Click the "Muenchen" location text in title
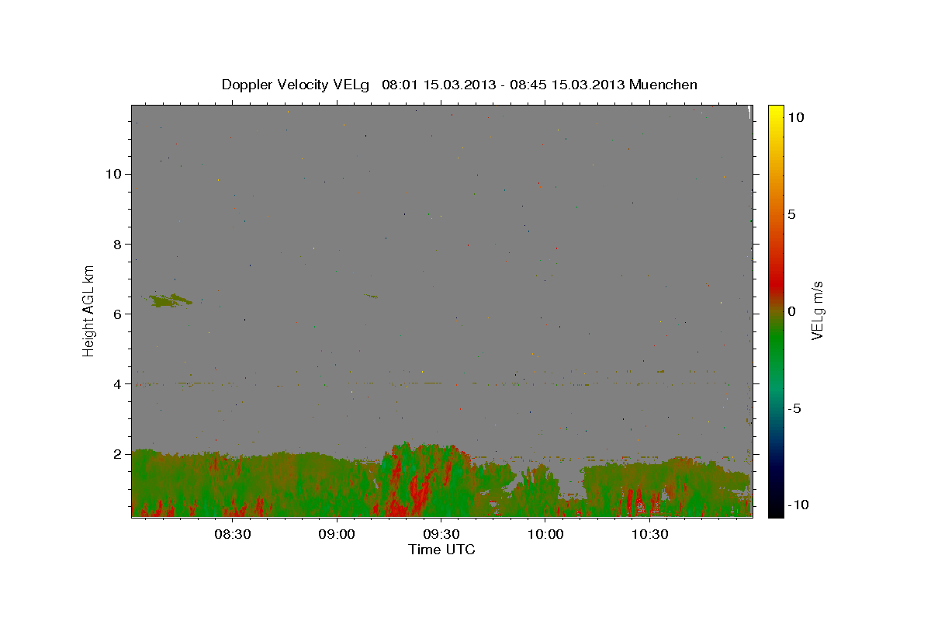 (x=663, y=85)
